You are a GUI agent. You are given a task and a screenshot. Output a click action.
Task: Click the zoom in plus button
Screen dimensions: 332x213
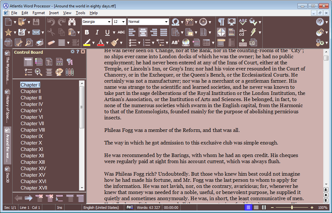point(312,208)
